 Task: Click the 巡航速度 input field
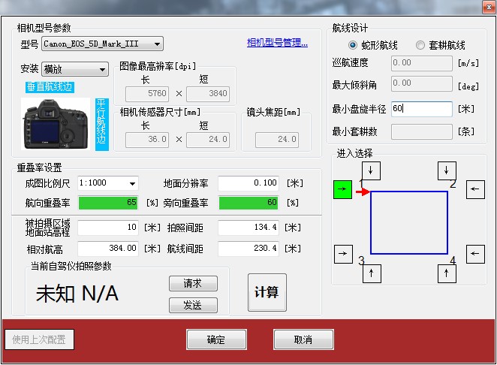[x=422, y=63]
